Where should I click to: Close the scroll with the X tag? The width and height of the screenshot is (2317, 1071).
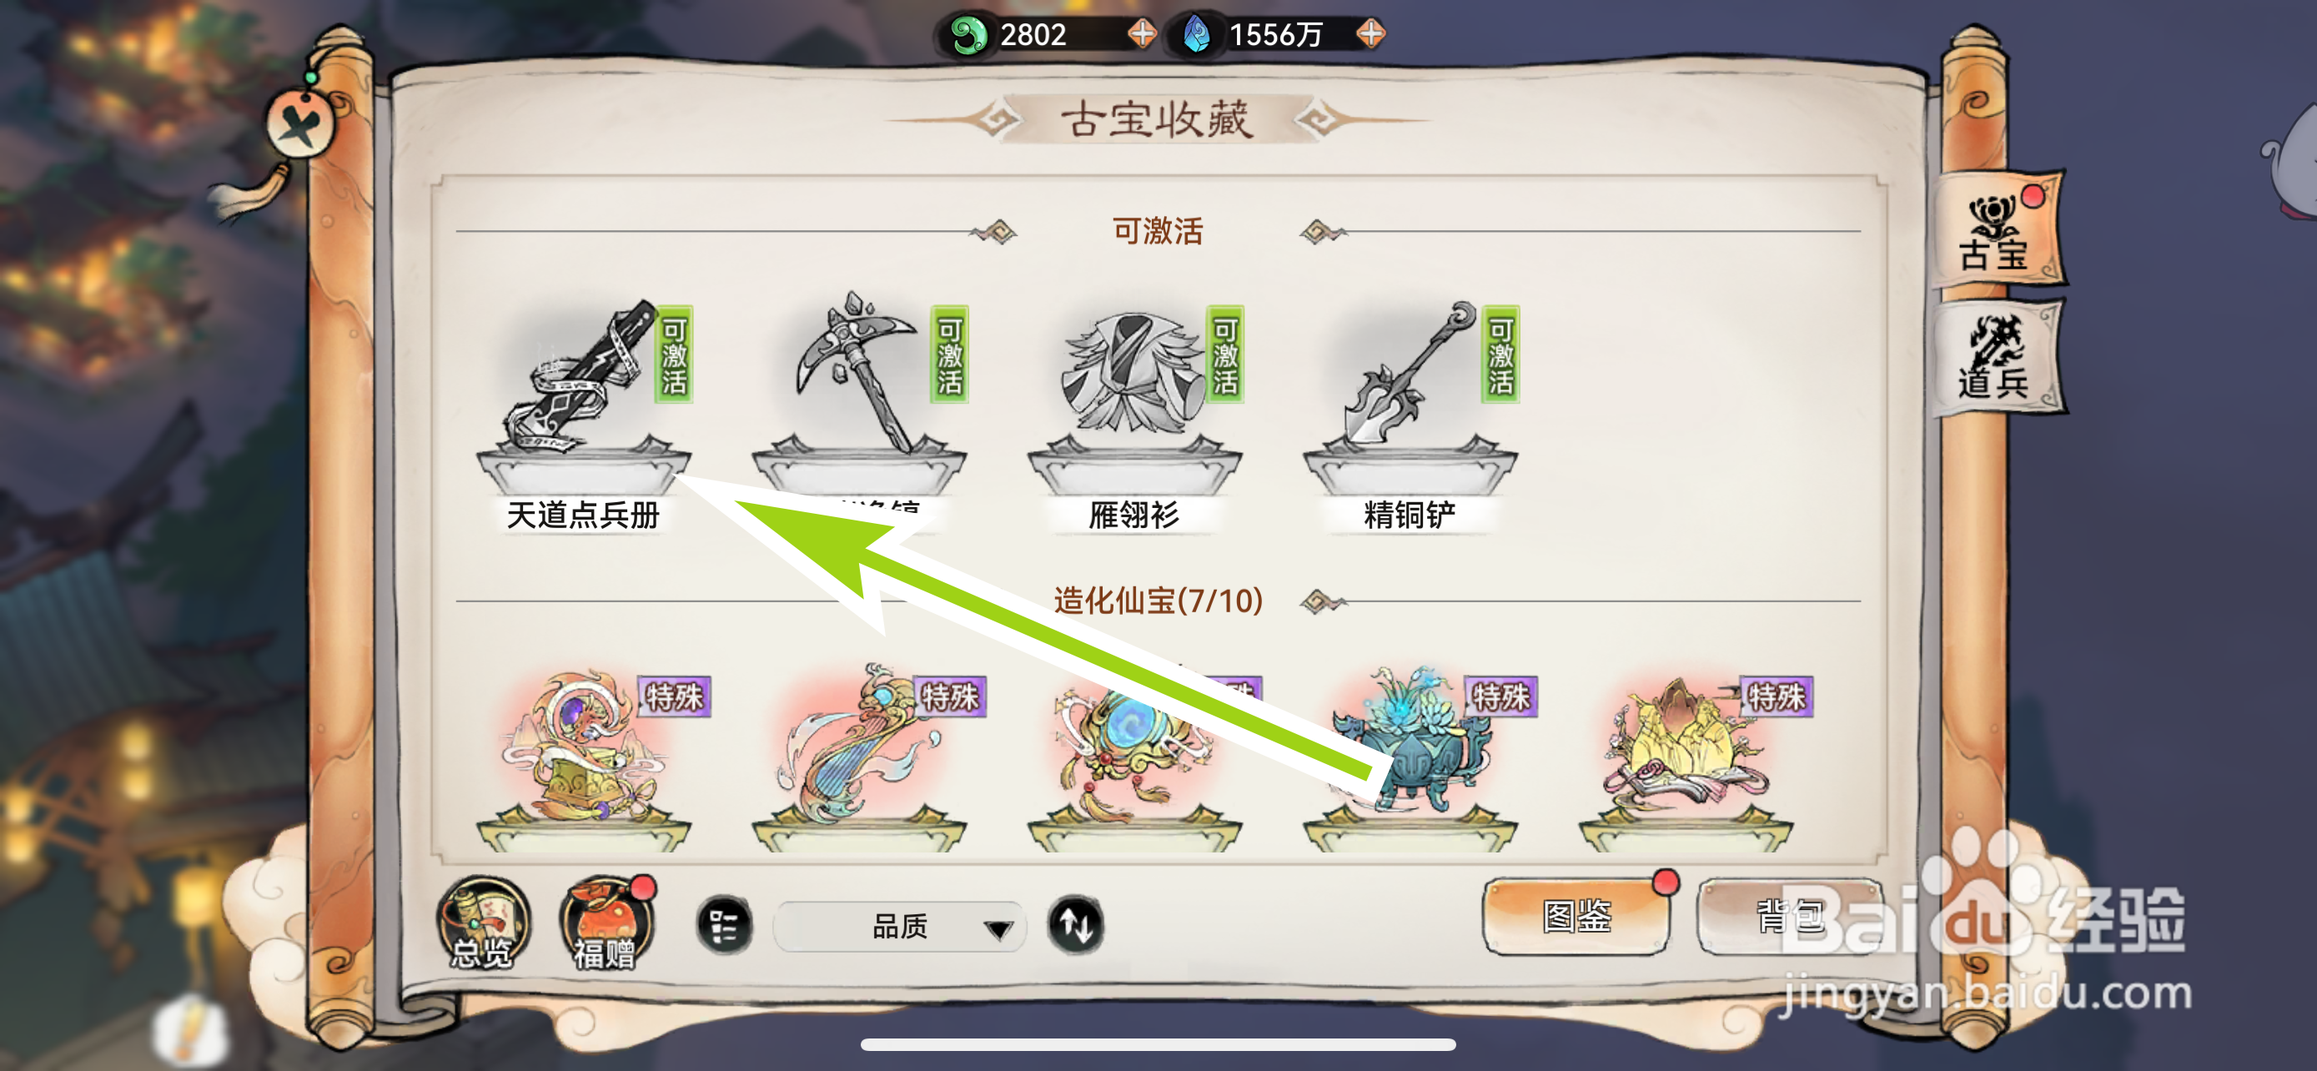[300, 125]
